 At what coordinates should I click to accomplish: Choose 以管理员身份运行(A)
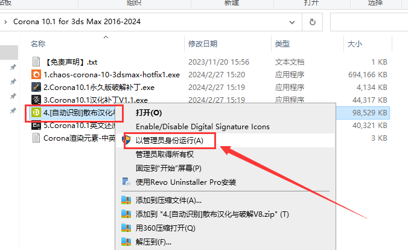[170, 140]
